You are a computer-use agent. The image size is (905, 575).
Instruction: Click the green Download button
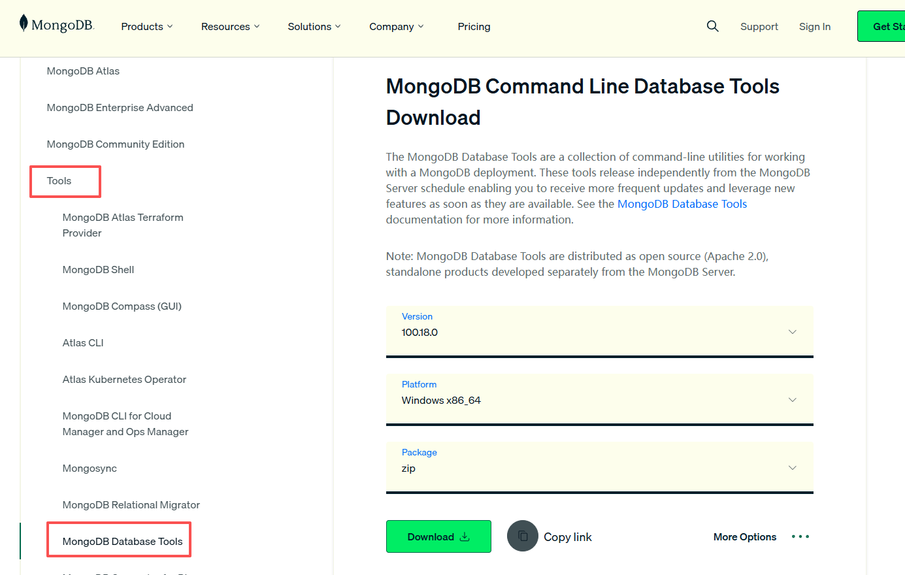[x=438, y=536]
